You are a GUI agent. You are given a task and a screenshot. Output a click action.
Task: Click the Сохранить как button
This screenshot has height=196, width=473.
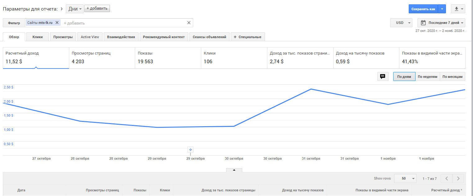pos(423,9)
